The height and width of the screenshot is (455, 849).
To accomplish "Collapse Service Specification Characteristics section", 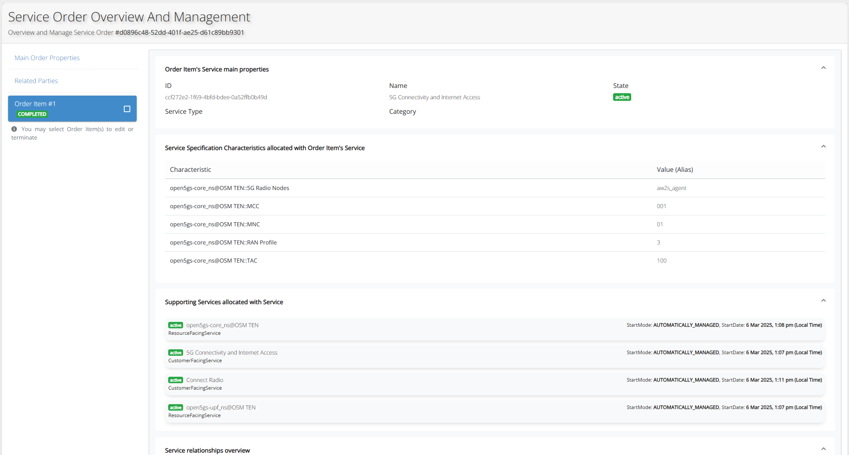I will click(x=823, y=146).
